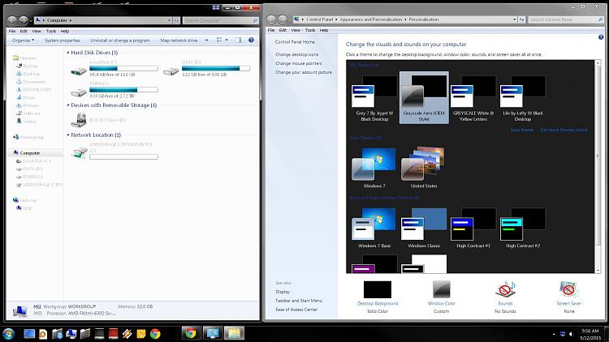The image size is (609, 342).
Task: Click Uninstall or change a program
Action: tap(120, 41)
